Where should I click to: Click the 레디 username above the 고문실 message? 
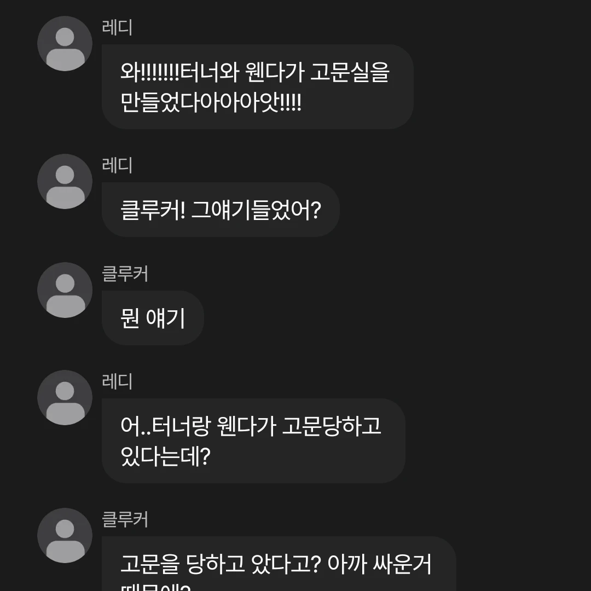click(117, 27)
